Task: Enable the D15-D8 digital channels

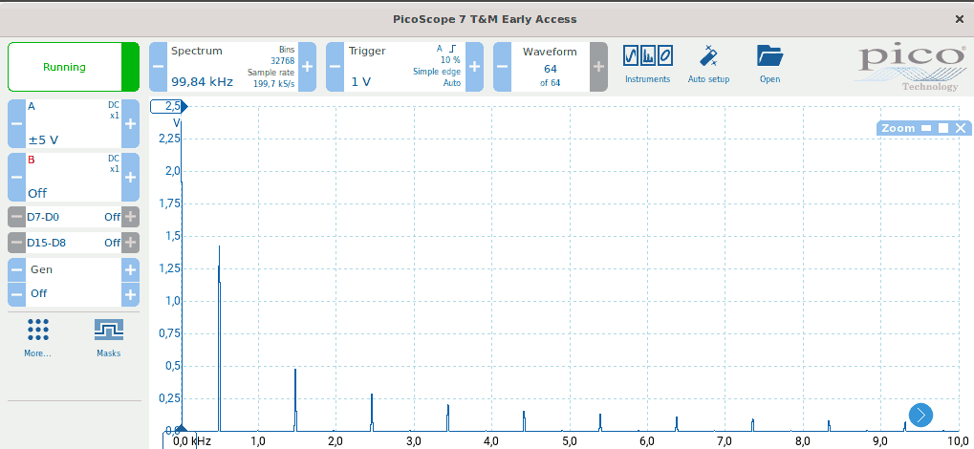Action: tap(74, 243)
